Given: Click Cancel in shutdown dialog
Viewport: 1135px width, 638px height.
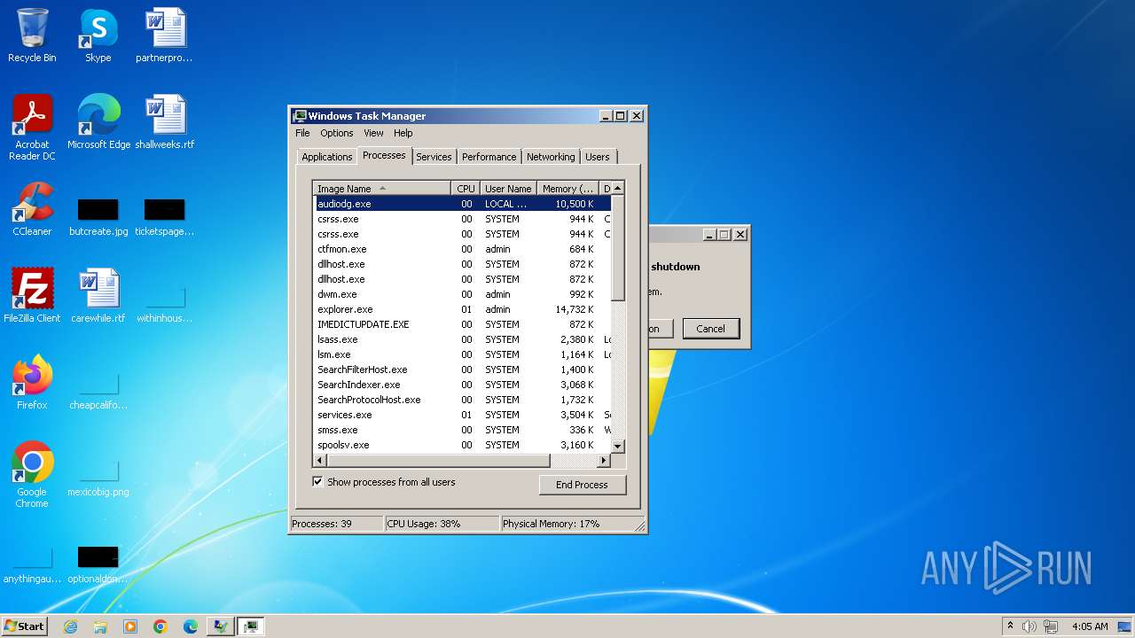Looking at the screenshot, I should pos(710,329).
